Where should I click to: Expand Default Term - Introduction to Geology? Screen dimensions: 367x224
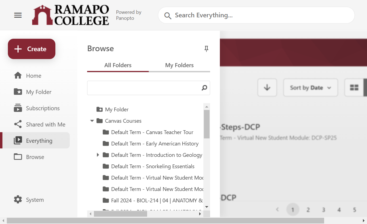[x=98, y=155]
